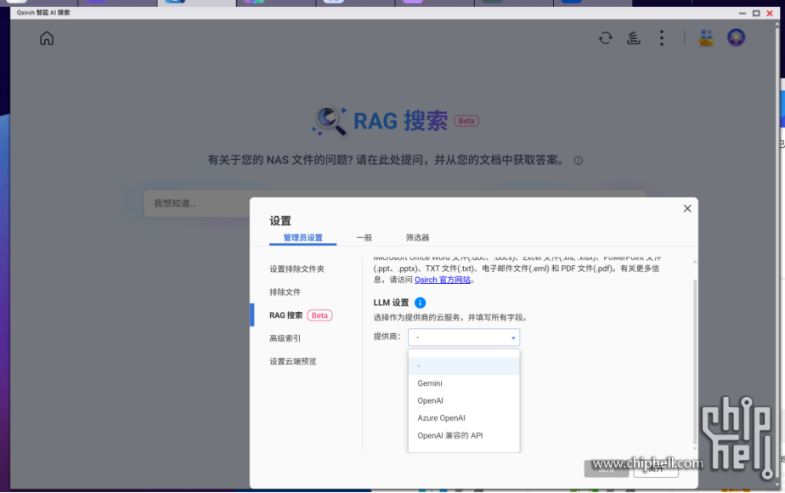Select 排除文件 in sidebar
The height and width of the screenshot is (493, 785).
click(285, 292)
